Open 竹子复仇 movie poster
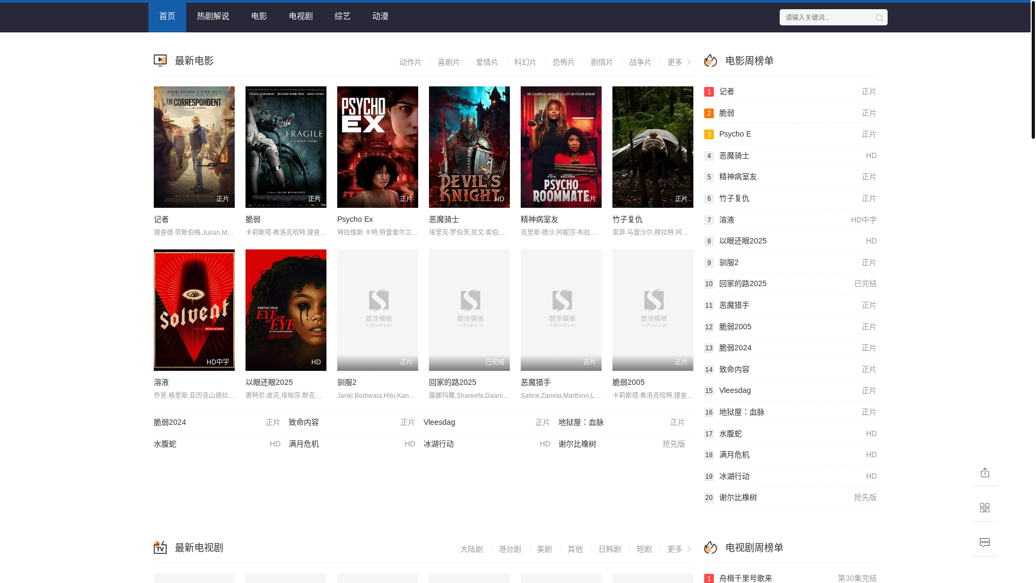Image resolution: width=1036 pixels, height=583 pixels. (653, 147)
